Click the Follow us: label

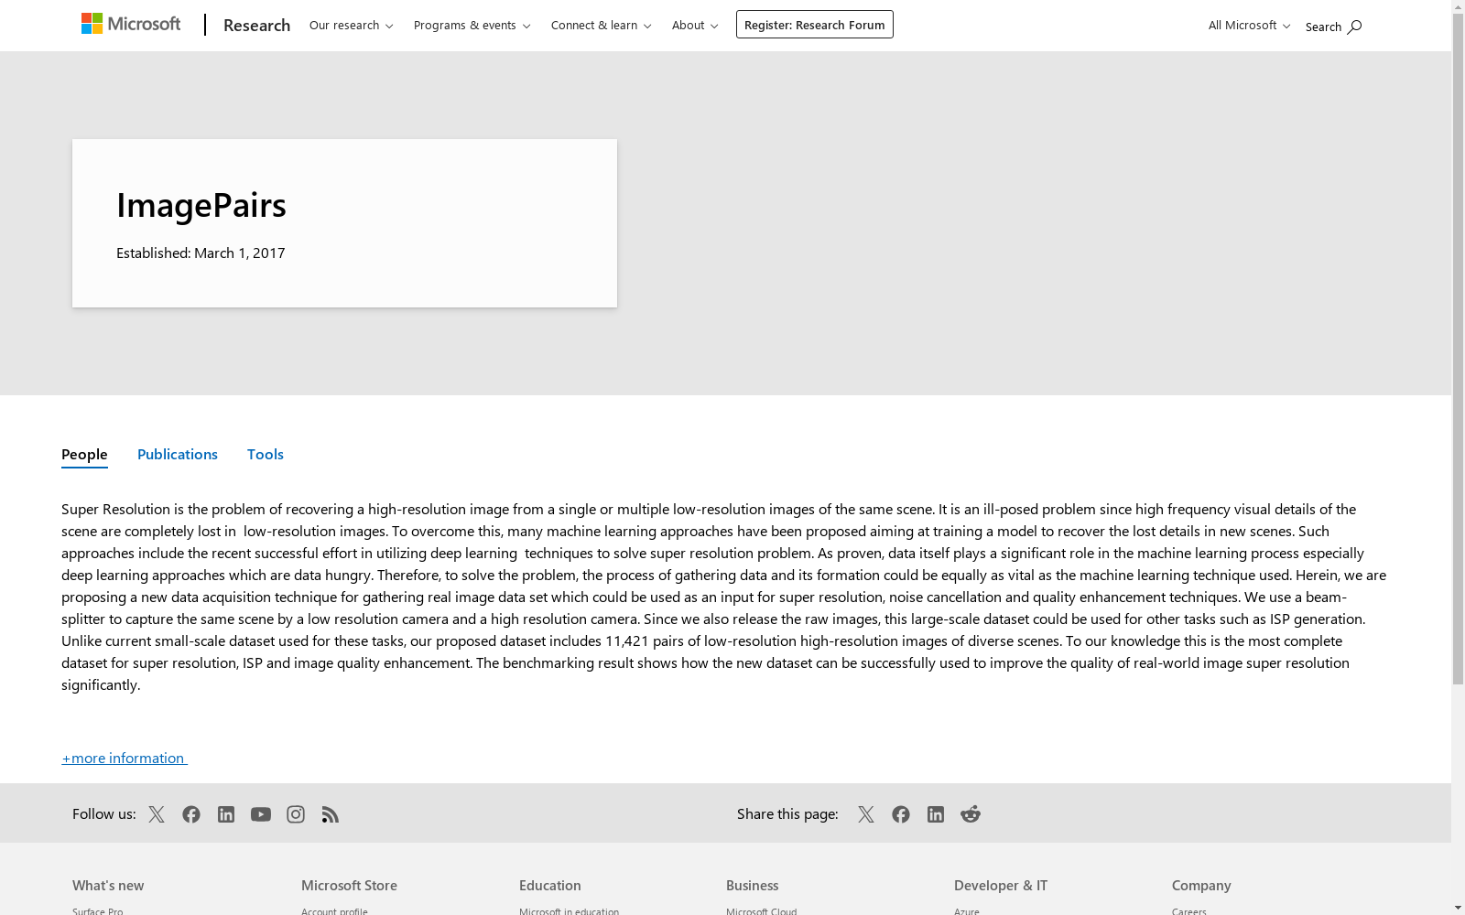tap(104, 813)
